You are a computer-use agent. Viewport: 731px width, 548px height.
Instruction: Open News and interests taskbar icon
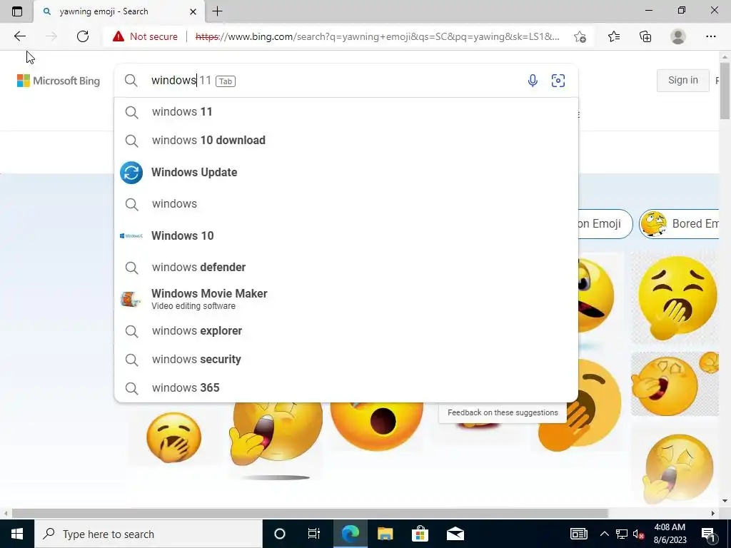(578, 534)
